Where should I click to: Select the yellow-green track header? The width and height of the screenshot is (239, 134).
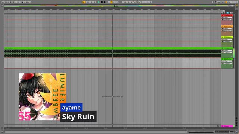(x=227, y=37)
